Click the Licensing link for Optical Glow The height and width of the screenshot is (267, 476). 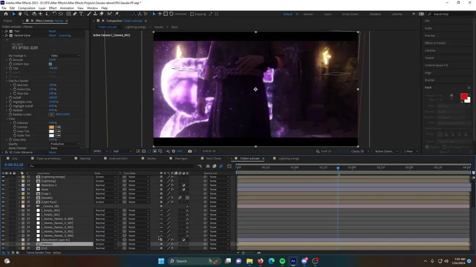[65, 36]
